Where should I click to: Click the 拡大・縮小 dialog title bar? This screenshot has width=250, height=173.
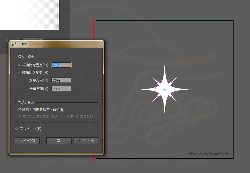pos(56,44)
